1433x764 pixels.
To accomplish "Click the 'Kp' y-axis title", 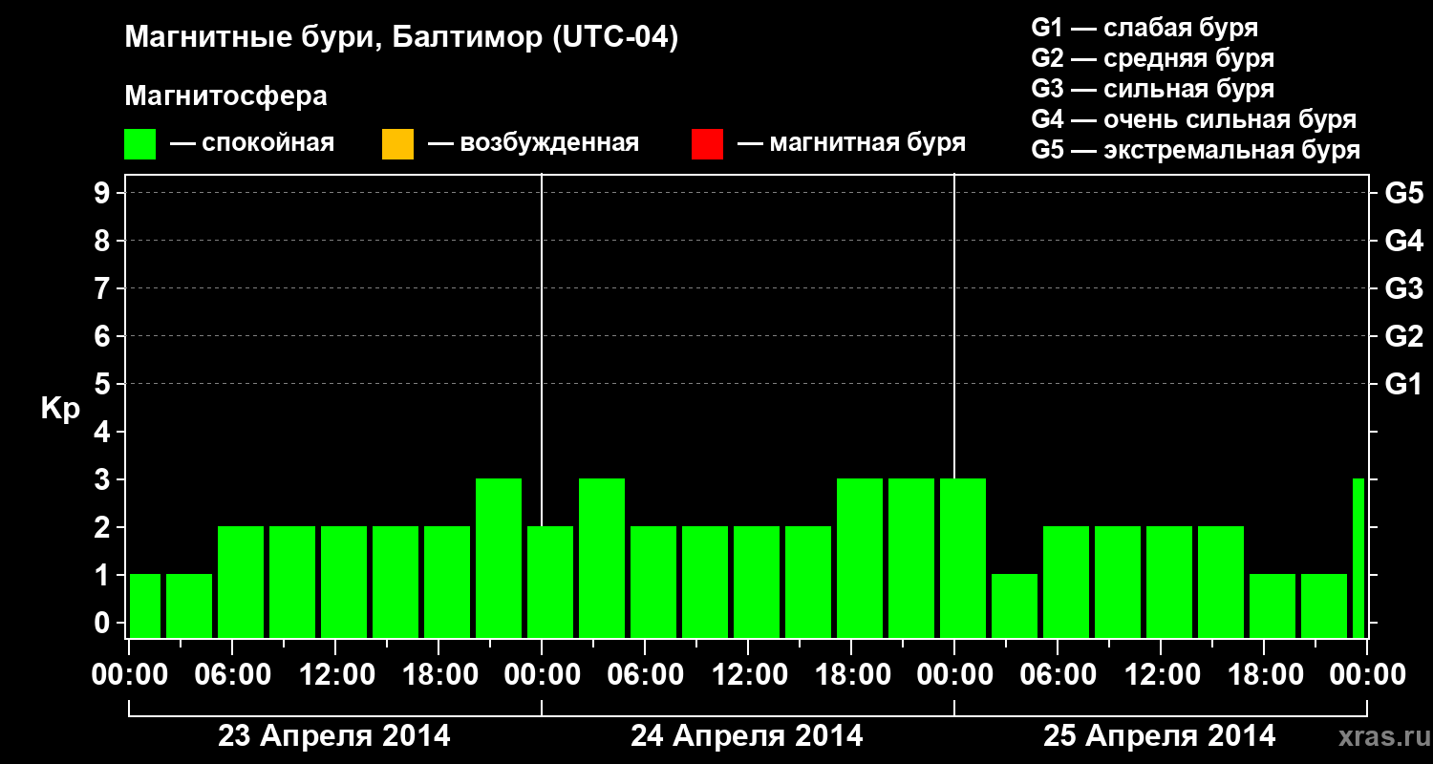I will coord(60,409).
